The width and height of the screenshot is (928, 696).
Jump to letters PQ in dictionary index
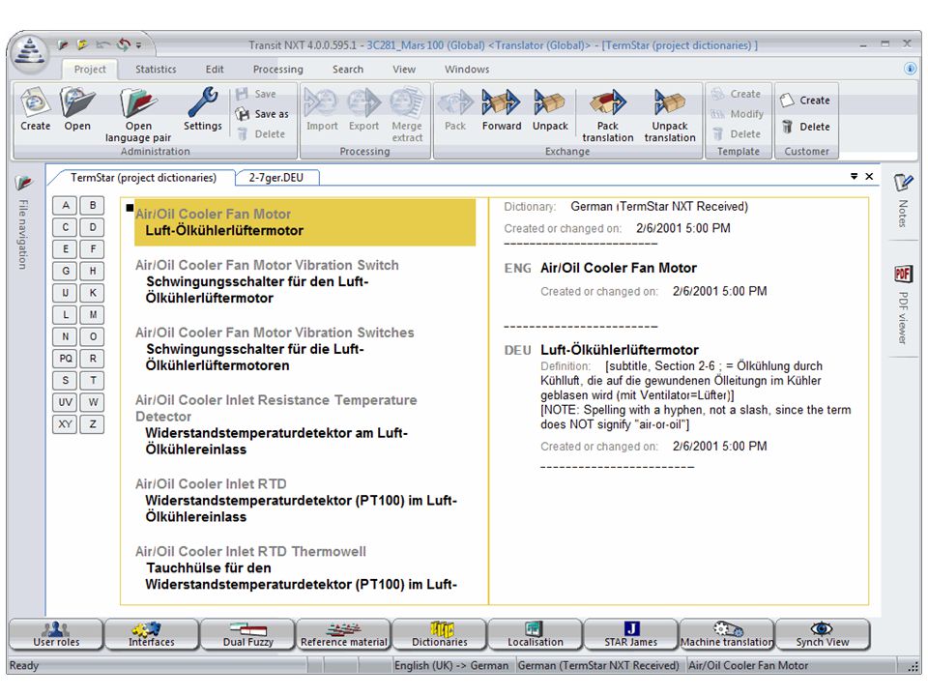click(66, 359)
